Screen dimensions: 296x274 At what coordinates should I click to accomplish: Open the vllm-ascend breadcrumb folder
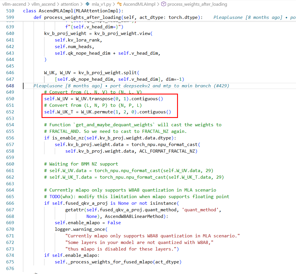(14, 4)
